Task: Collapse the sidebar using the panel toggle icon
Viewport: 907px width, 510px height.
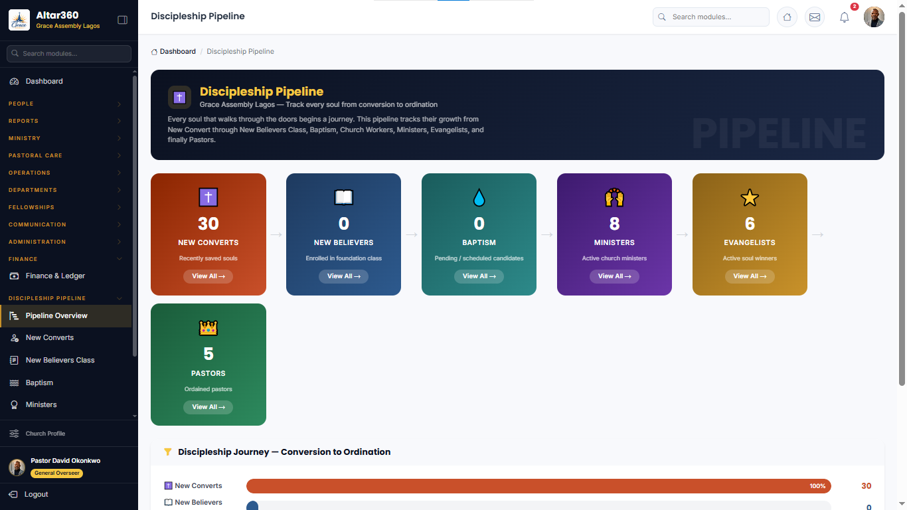Action: 122,20
